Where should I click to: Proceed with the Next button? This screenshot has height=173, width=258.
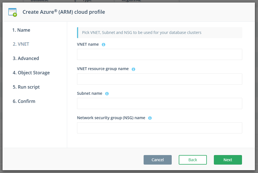[228, 160]
